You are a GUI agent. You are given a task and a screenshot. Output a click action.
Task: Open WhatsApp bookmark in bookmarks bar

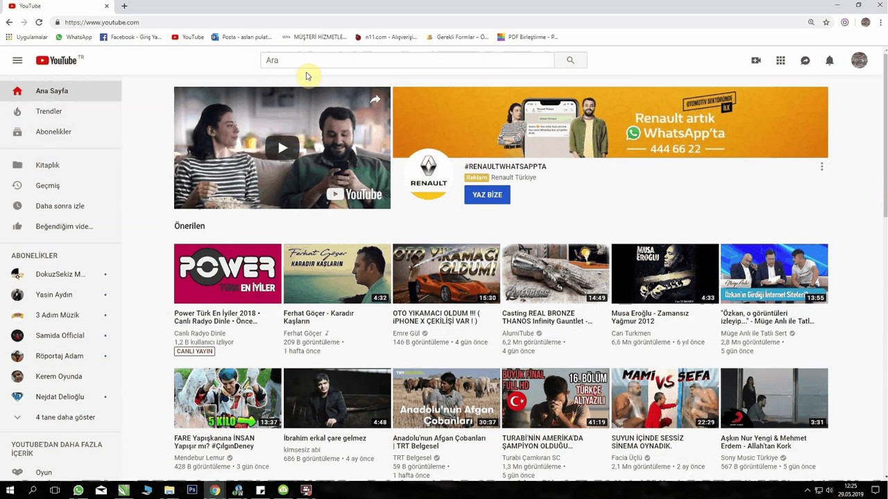[x=74, y=37]
